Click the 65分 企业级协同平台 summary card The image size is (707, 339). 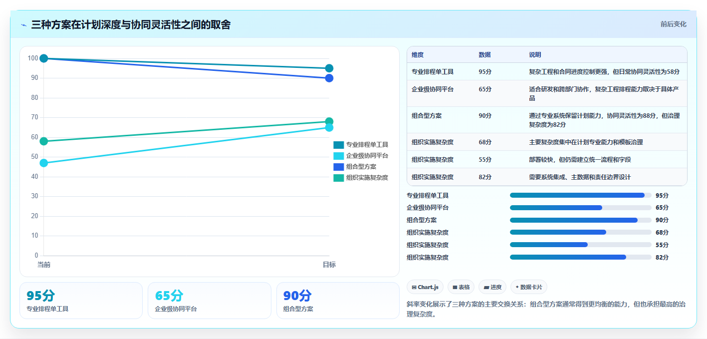tap(210, 301)
